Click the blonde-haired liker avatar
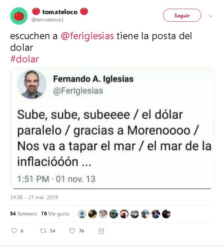 tap(103, 214)
